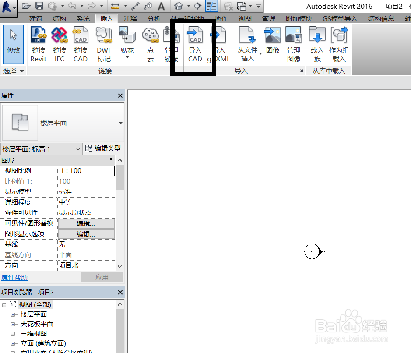This screenshot has width=411, height=353.
Task: Click the Measure tool icon in quick access toolbar
Action: (116, 6)
